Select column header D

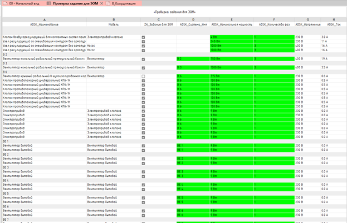193,19
